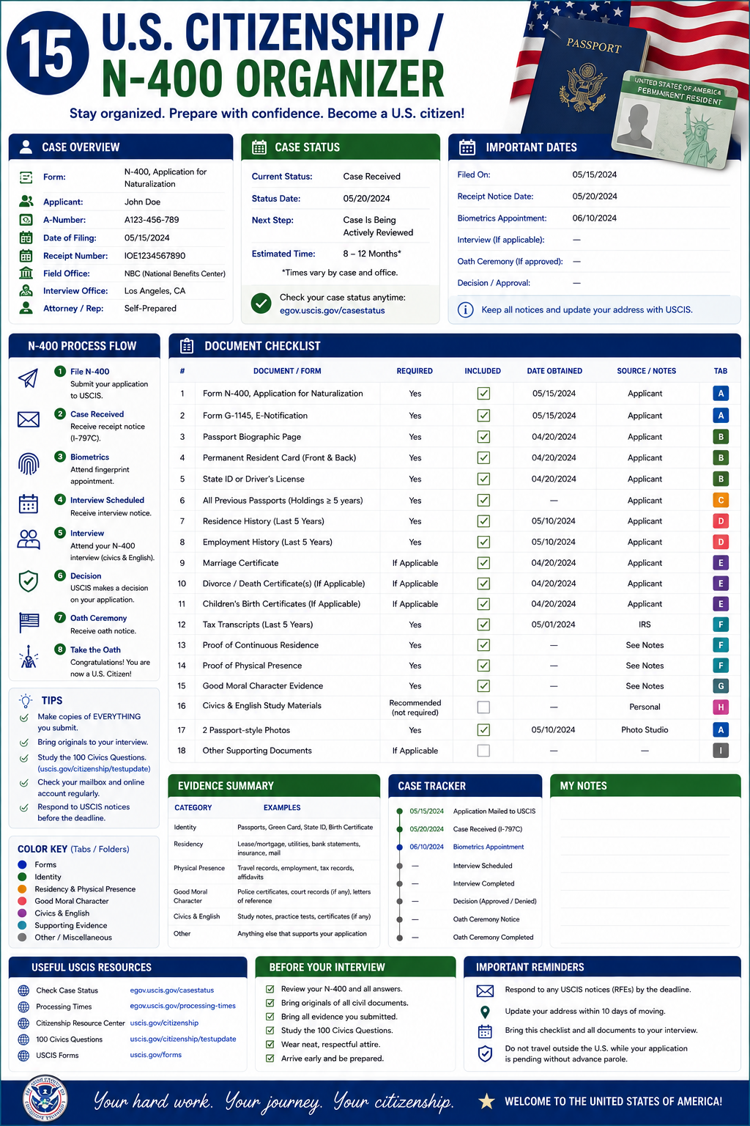The height and width of the screenshot is (1126, 750).
Task: Click the calendar icon in Case Status header
Action: pos(259,147)
